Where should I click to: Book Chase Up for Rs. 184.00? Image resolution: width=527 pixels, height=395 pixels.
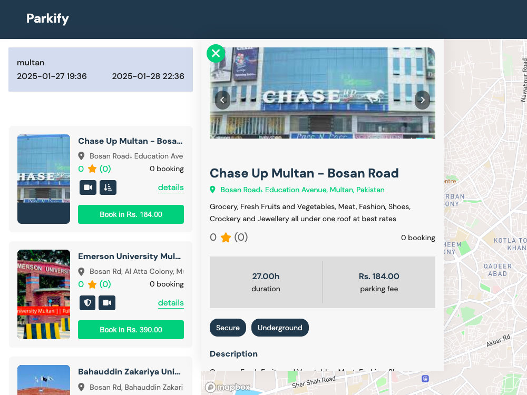point(131,214)
